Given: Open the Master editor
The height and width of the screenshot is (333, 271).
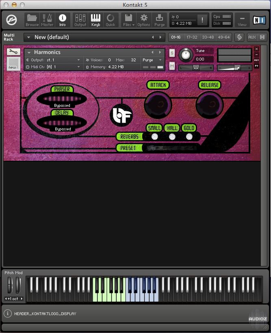Looking at the screenshot, I should pyautogui.click(x=47, y=20).
